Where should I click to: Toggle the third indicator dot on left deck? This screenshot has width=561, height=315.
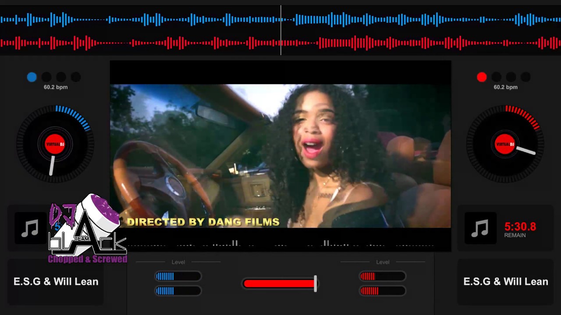click(x=61, y=77)
